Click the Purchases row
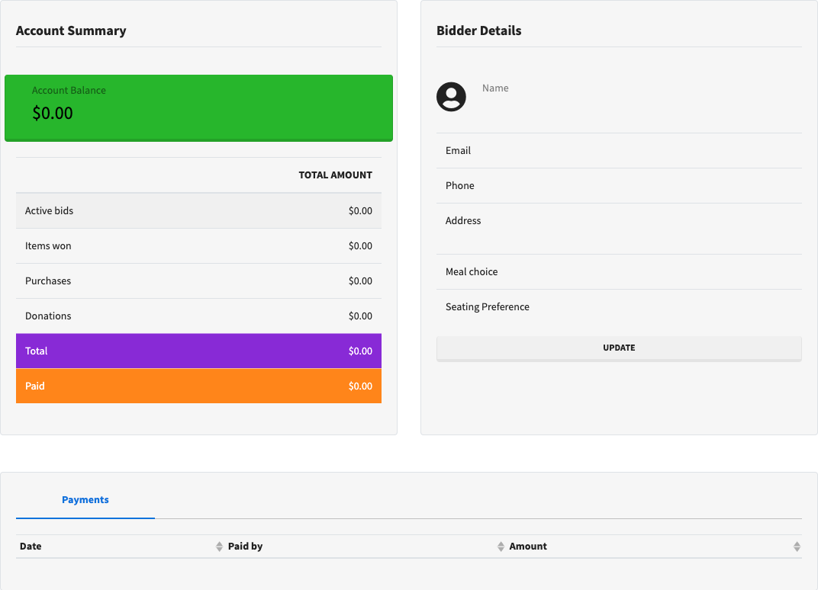Screen dimensions: 818x590 point(198,281)
